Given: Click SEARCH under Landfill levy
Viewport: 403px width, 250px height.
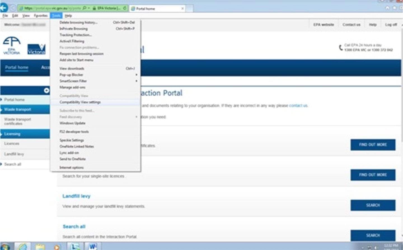Looking at the screenshot, I should point(372,205).
